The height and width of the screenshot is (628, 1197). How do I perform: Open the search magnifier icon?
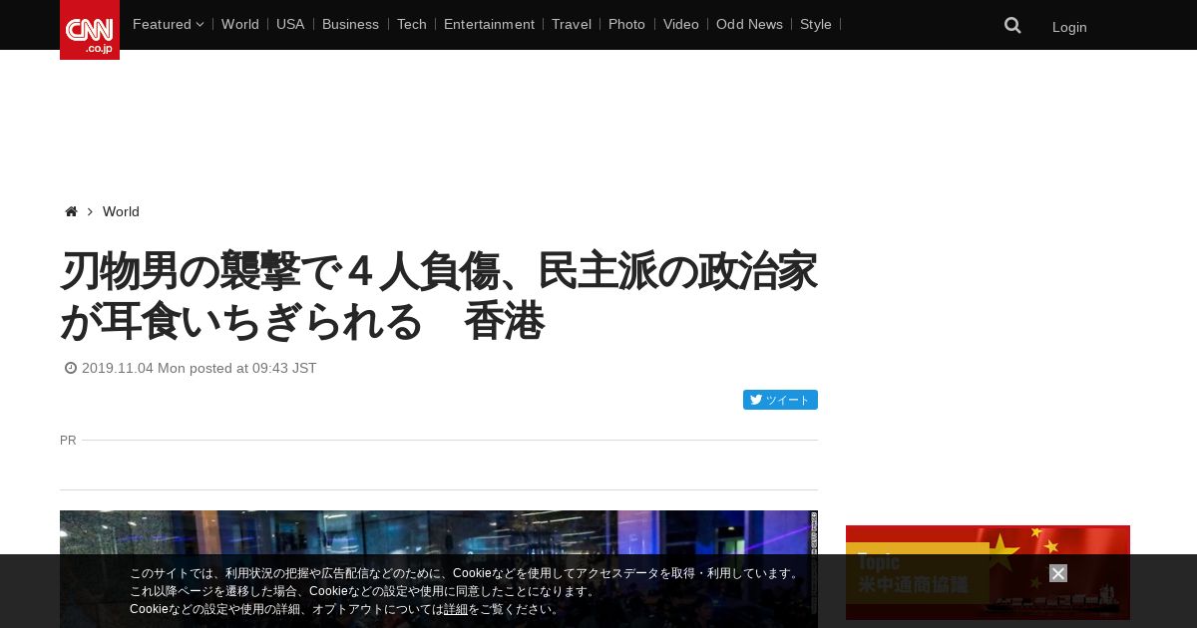tap(1012, 25)
